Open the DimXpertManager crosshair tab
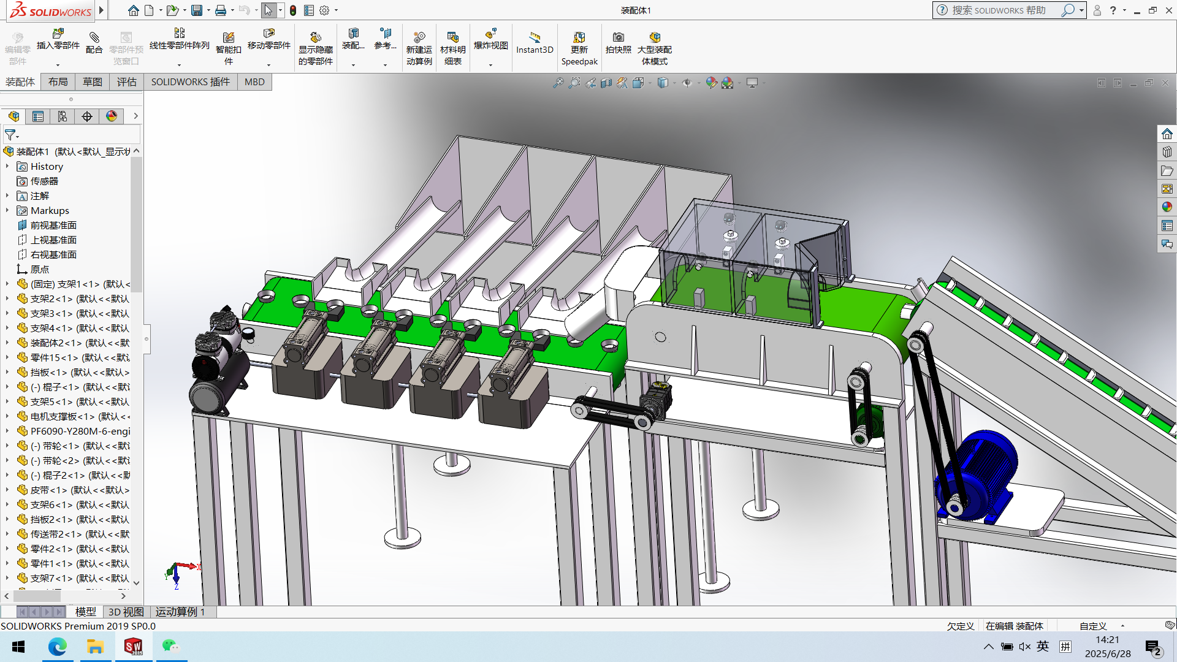Viewport: 1177px width, 662px height. (x=87, y=116)
